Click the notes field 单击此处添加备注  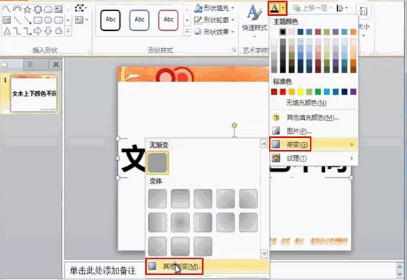click(103, 271)
